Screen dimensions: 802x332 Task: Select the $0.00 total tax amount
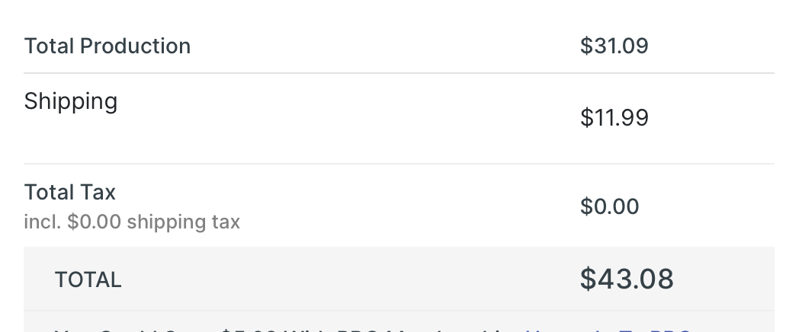tap(609, 206)
